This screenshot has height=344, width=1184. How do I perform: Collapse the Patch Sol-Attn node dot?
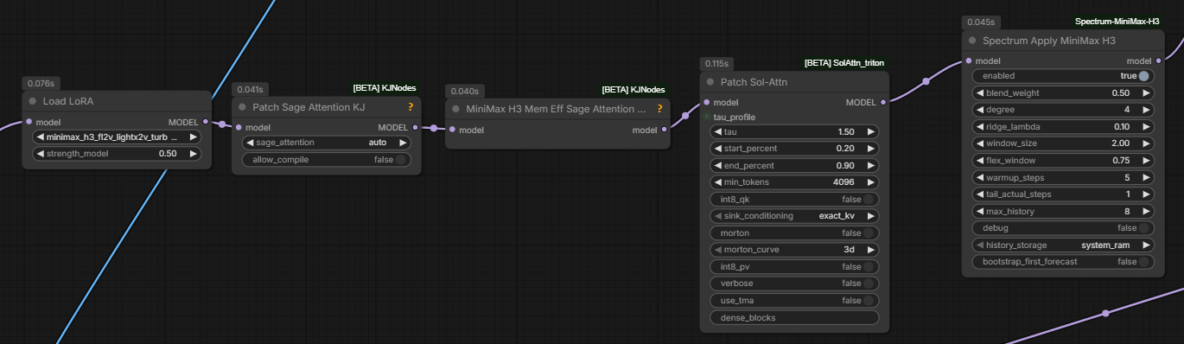(710, 82)
